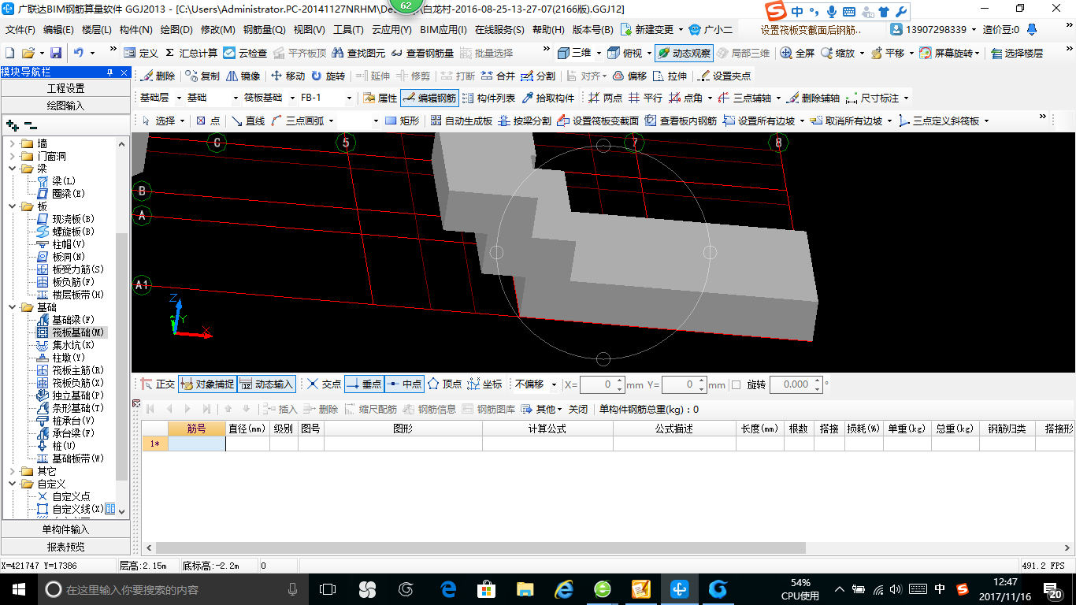Open 汇总计算 sum calculation tool
Image resolution: width=1076 pixels, height=605 pixels.
(191, 53)
